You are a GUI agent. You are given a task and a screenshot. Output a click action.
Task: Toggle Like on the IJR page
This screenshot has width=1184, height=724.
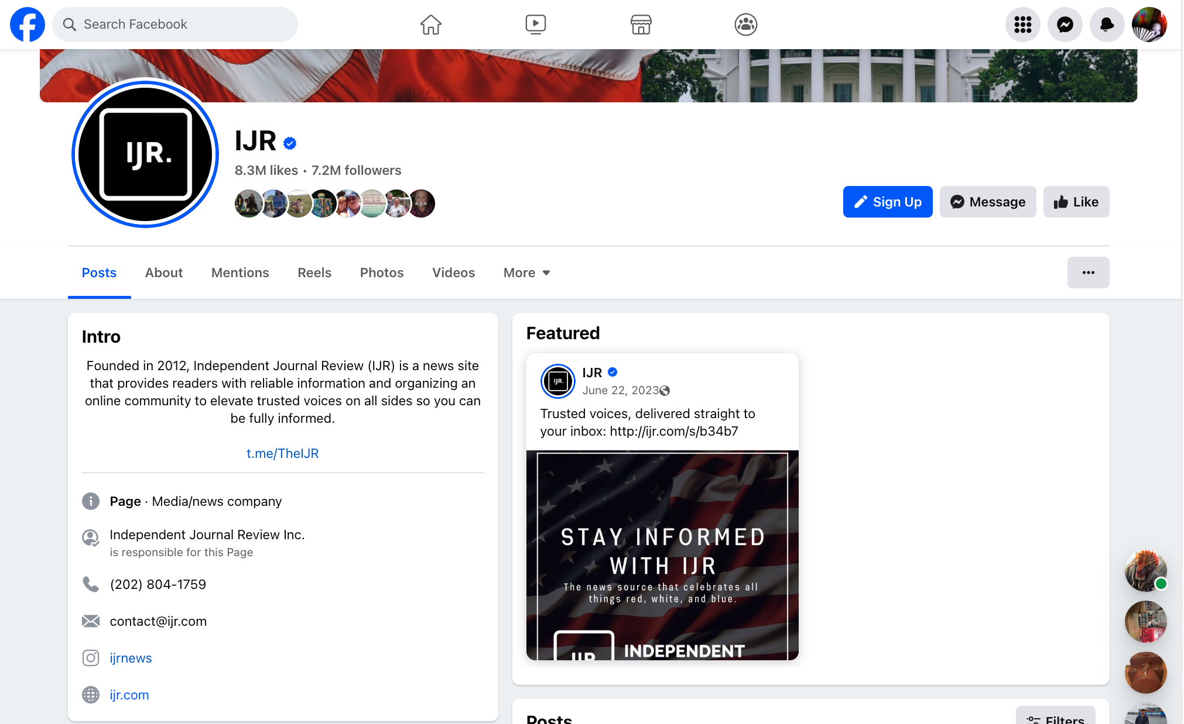[x=1076, y=202]
